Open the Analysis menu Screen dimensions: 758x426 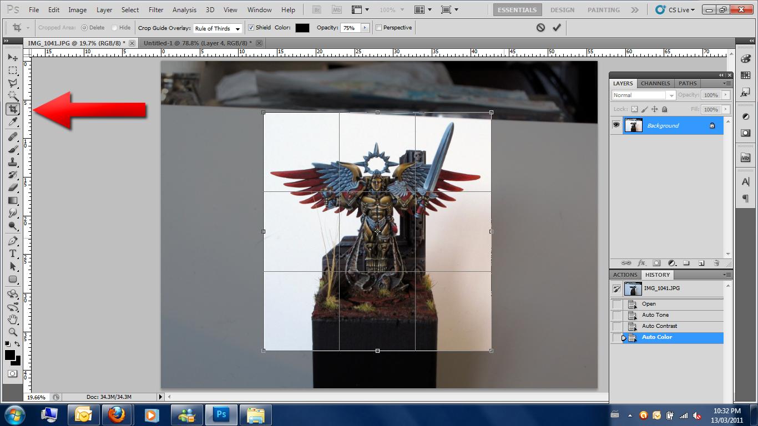(x=184, y=10)
